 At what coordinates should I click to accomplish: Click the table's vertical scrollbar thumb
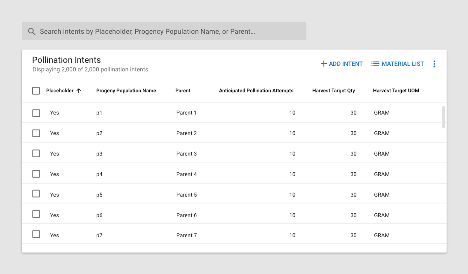click(x=444, y=117)
